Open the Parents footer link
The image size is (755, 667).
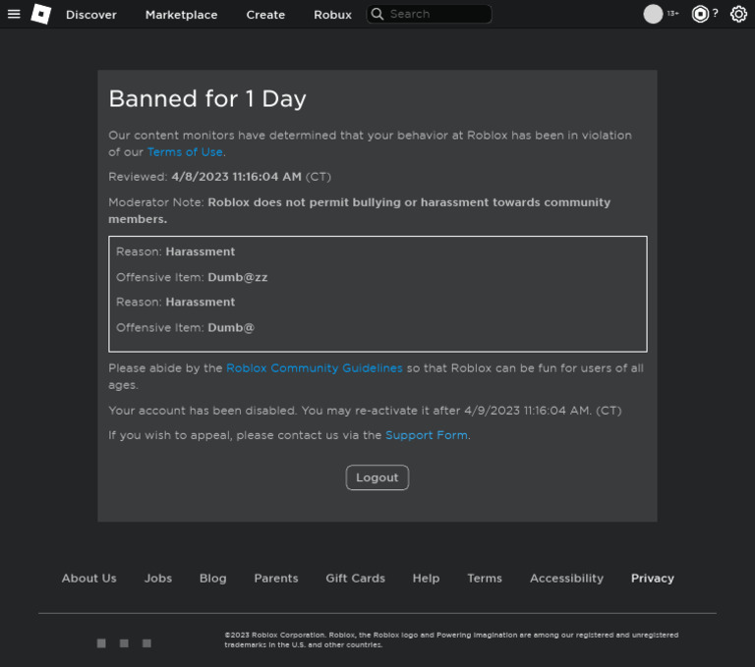(276, 578)
